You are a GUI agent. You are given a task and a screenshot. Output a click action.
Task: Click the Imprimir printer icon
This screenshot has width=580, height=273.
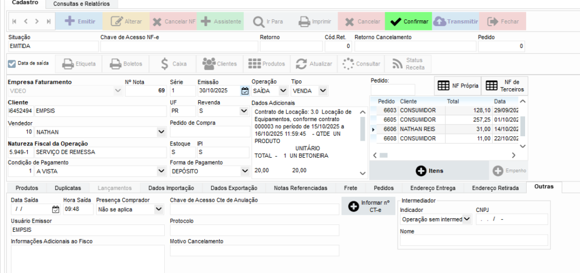click(x=304, y=21)
